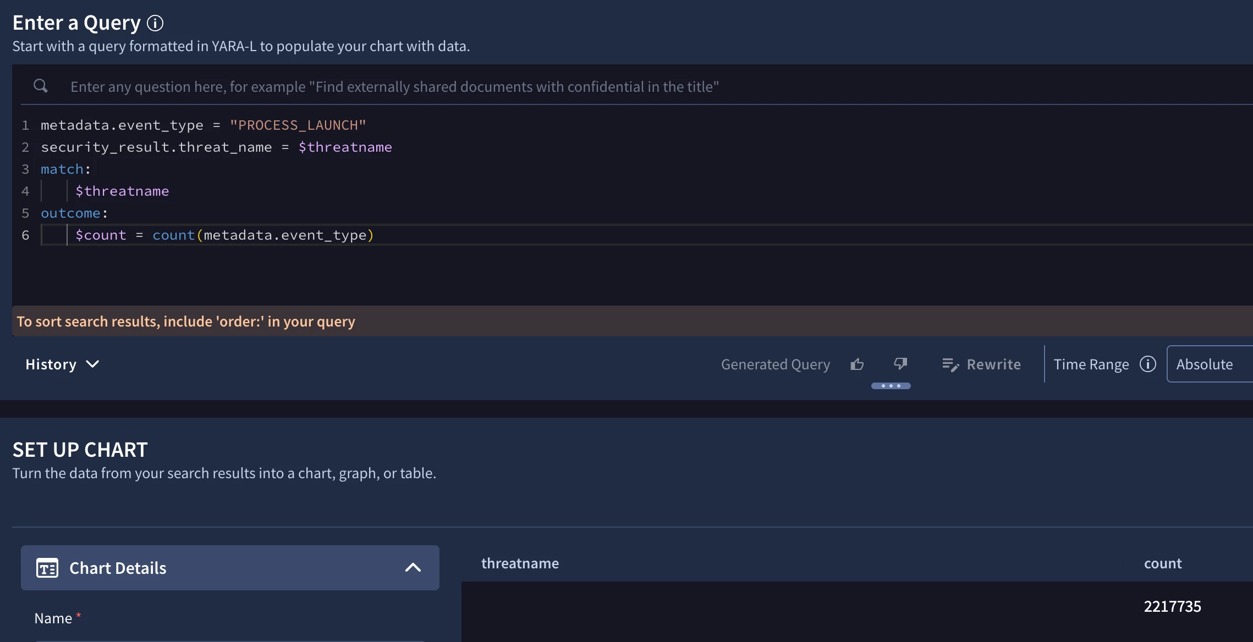
Task: Give thumbs up to Generated Query
Action: pos(857,364)
